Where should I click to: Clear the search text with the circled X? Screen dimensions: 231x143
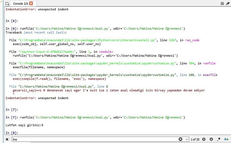tap(181, 139)
